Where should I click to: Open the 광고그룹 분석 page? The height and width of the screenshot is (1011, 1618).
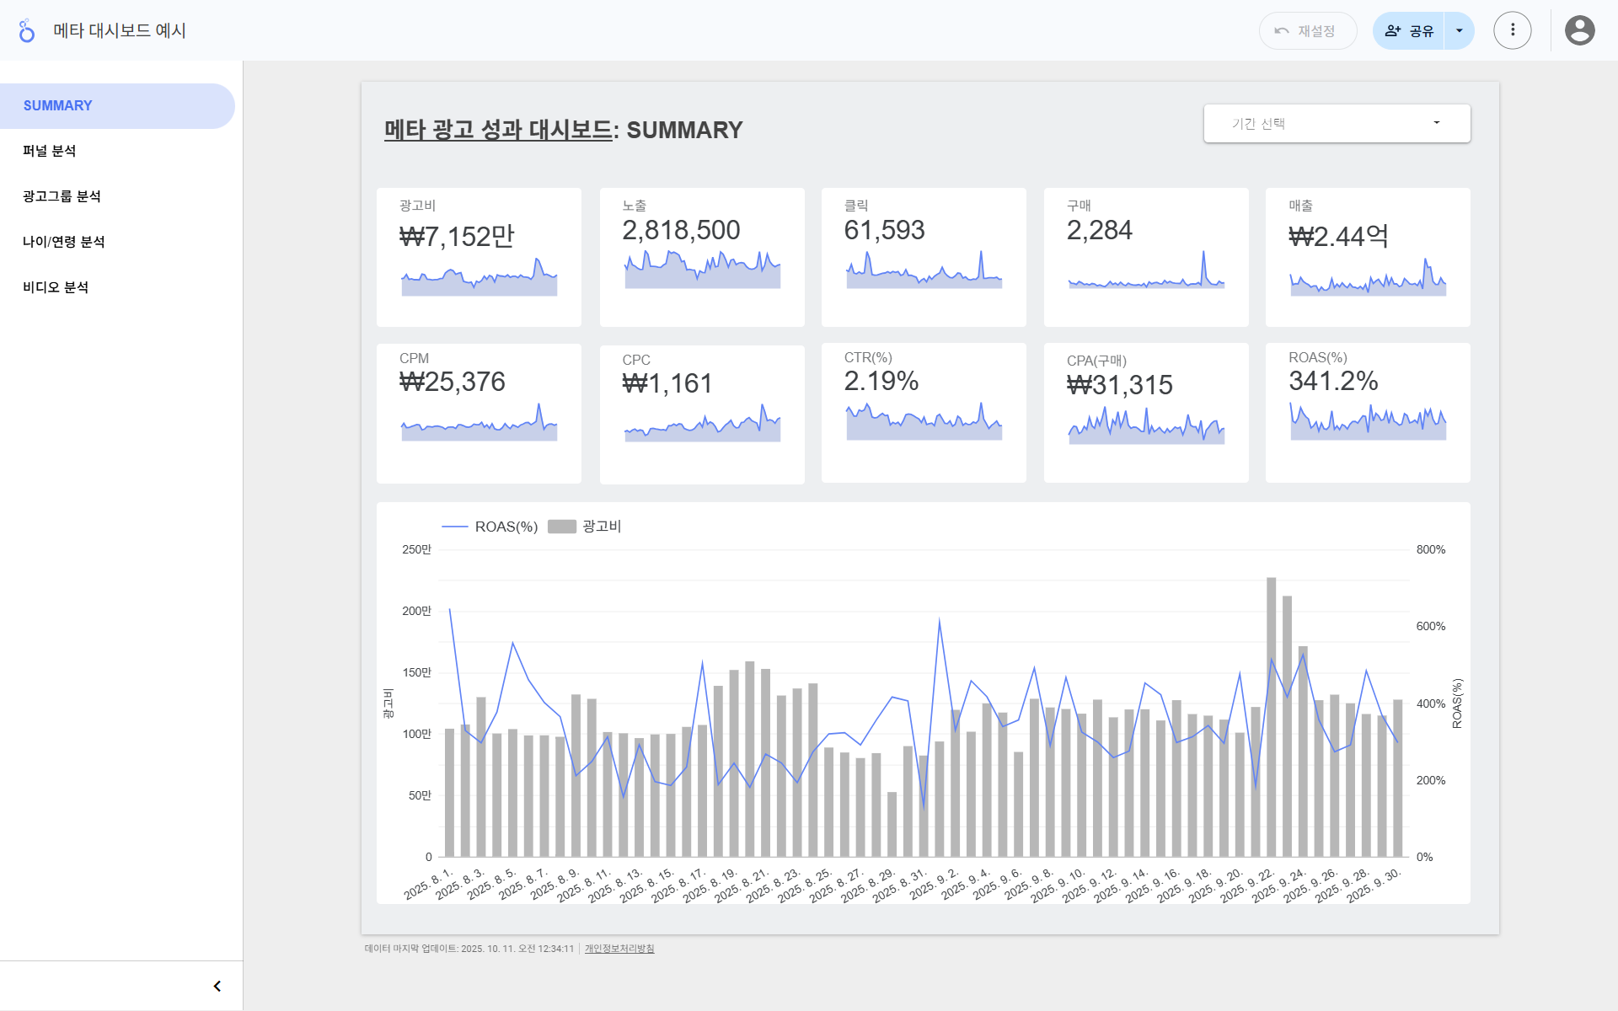pos(62,197)
